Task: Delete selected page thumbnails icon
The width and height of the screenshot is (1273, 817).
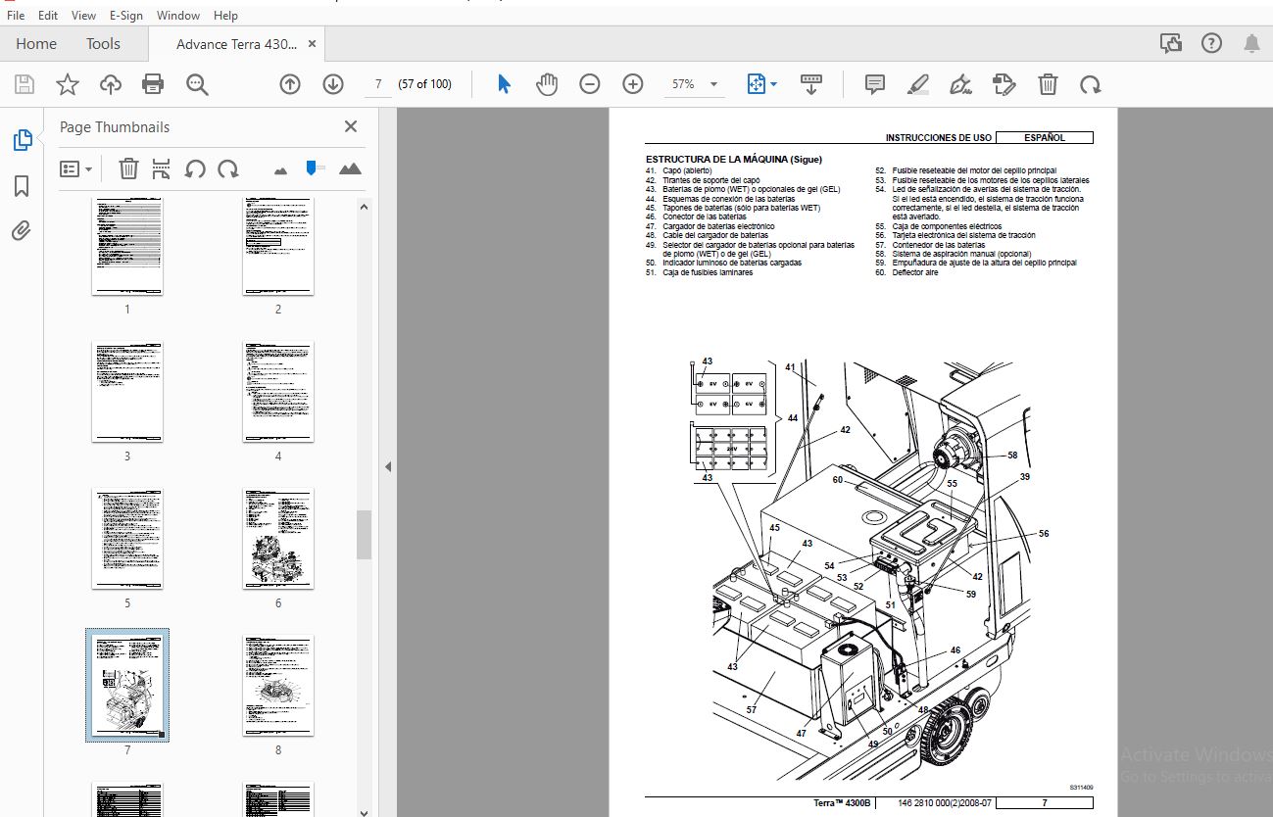Action: pos(128,168)
